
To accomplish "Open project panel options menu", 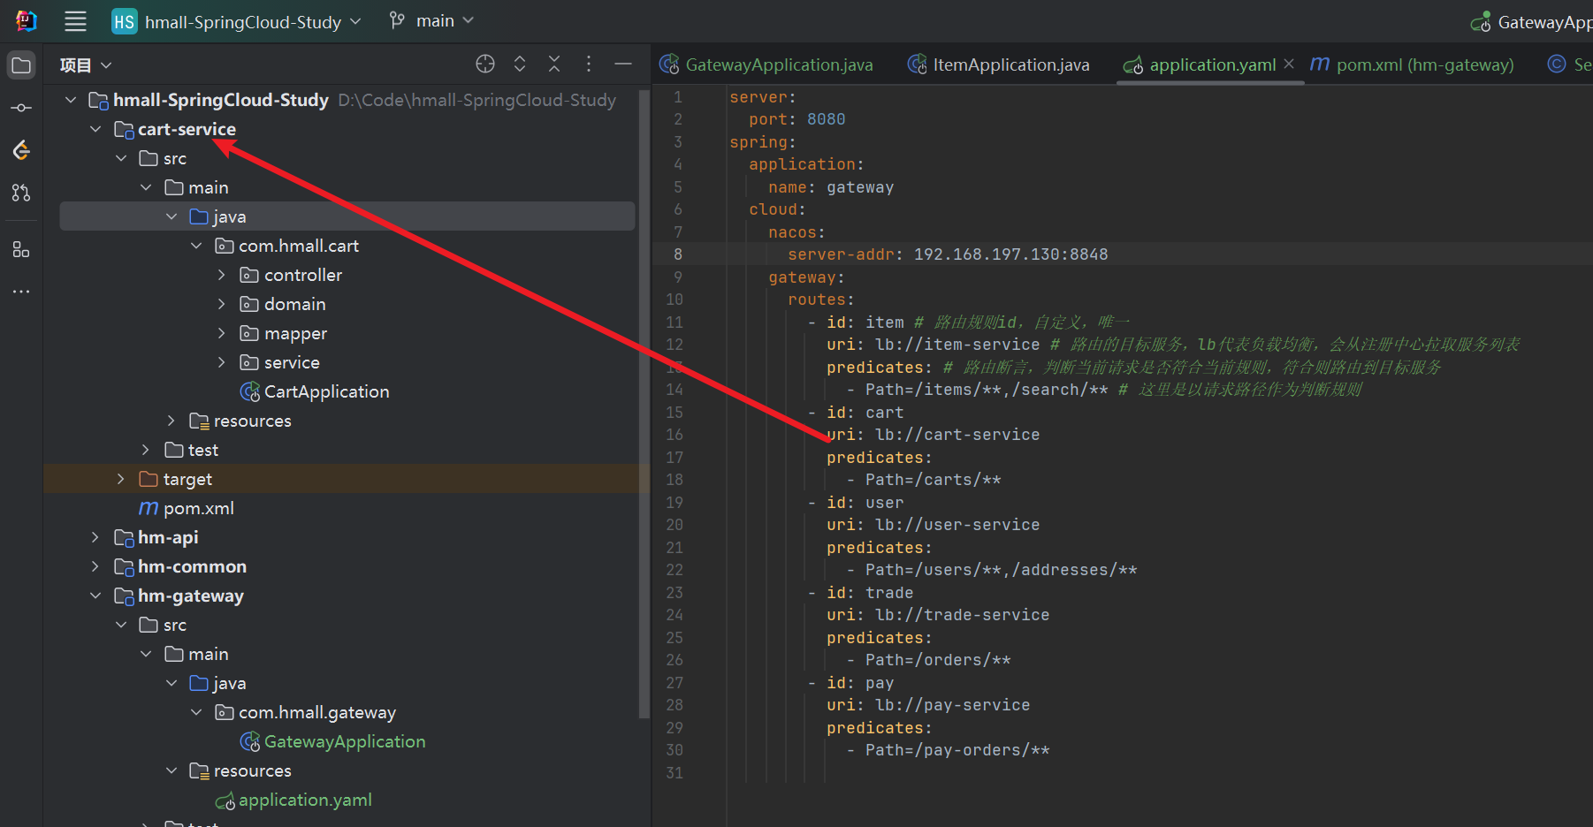I will (589, 64).
